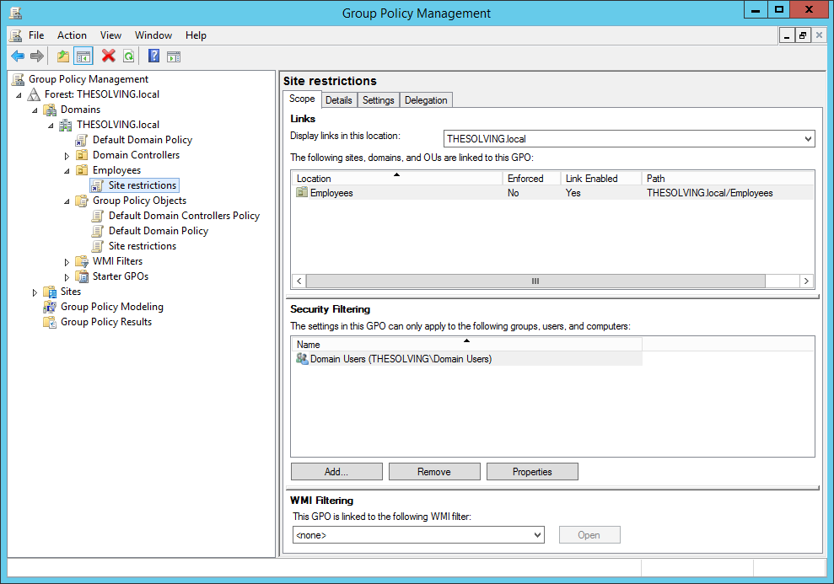Expand the WMI Filters node
Viewport: 834px width, 584px height.
point(67,262)
